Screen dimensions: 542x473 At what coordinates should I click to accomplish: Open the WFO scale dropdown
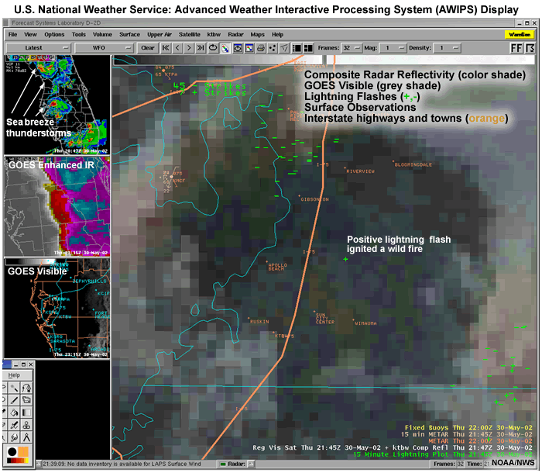pos(104,48)
